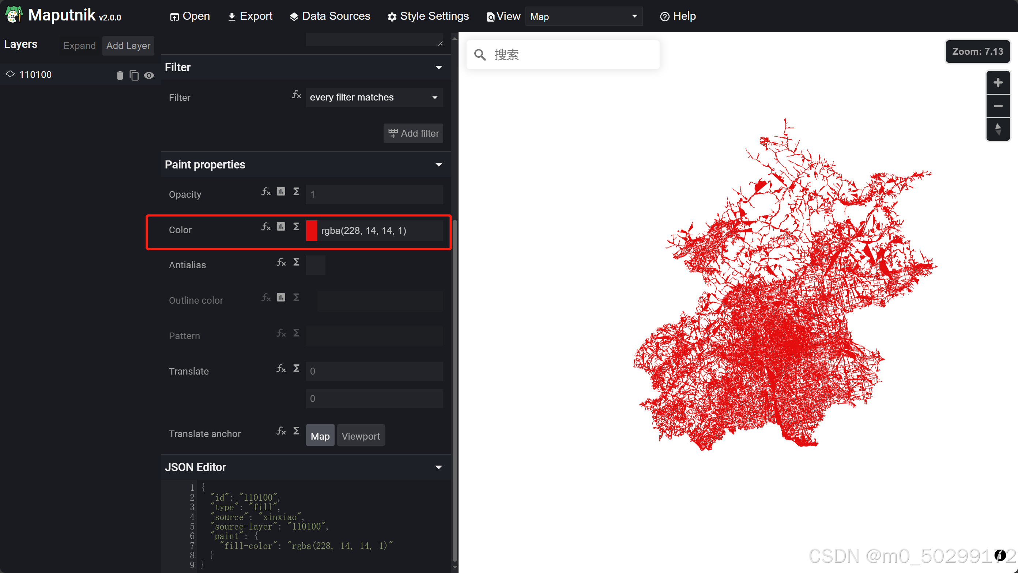
Task: Zoom in with the map plus button
Action: click(998, 83)
